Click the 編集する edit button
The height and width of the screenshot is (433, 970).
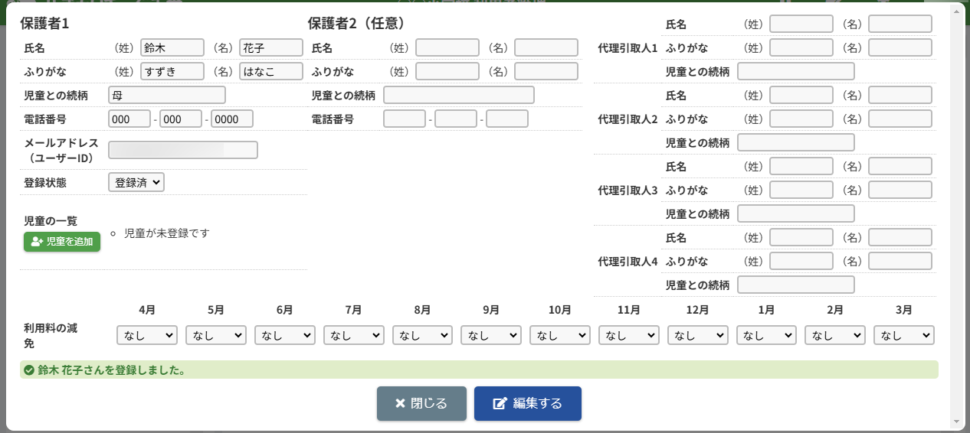pos(527,403)
